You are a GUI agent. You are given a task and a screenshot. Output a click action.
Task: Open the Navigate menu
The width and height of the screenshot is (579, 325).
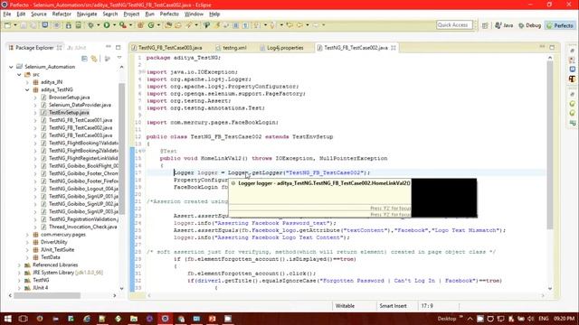tap(87, 14)
